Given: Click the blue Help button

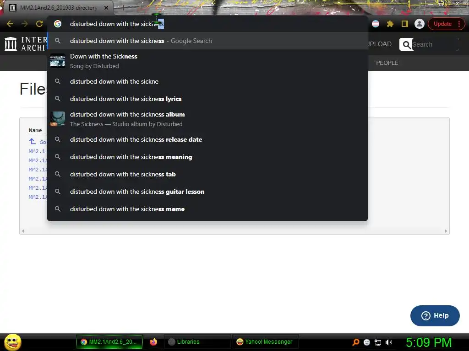Looking at the screenshot, I should click(x=435, y=316).
